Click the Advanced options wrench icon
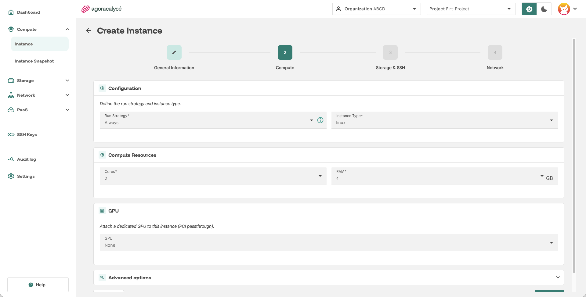Screen dimensions: 586x297 click(102, 277)
